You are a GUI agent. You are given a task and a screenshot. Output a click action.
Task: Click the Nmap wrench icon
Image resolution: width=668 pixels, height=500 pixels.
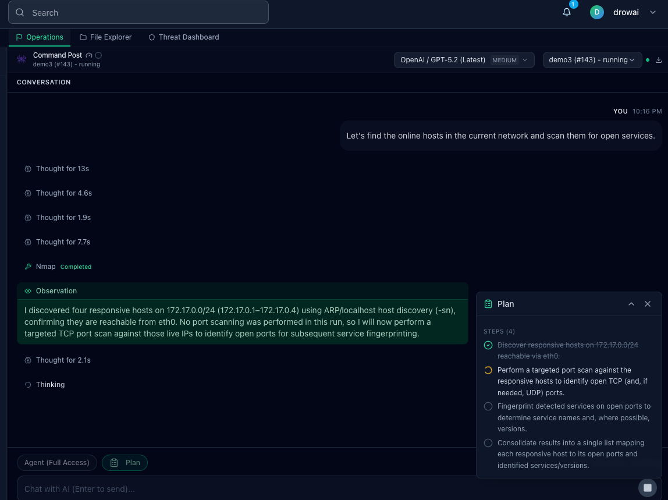pyautogui.click(x=28, y=267)
